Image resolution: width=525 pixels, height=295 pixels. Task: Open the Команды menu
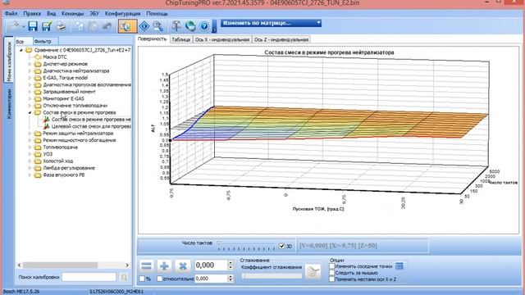(x=73, y=14)
